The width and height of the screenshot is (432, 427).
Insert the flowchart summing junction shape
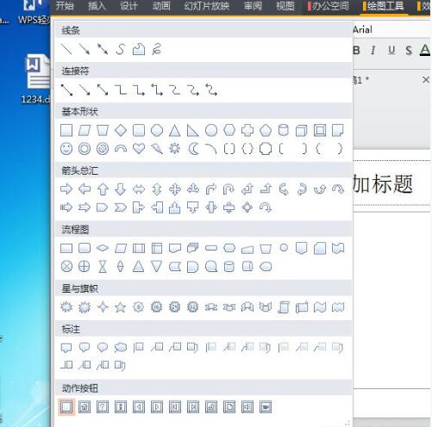click(x=66, y=267)
